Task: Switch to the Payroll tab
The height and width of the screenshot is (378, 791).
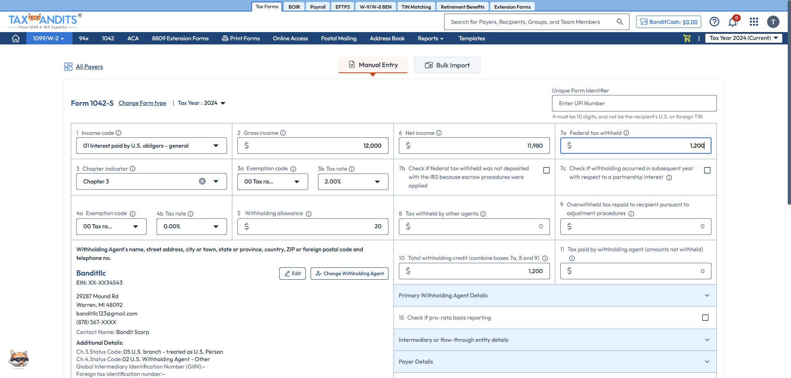Action: 318,7
